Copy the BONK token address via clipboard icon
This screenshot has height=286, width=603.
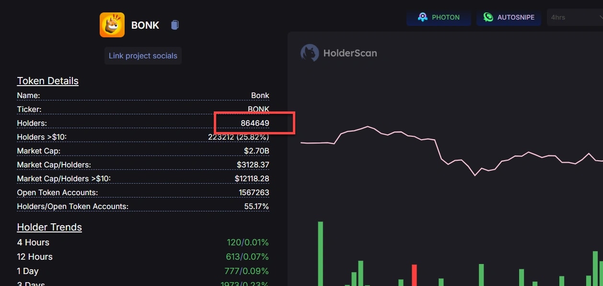pyautogui.click(x=175, y=25)
